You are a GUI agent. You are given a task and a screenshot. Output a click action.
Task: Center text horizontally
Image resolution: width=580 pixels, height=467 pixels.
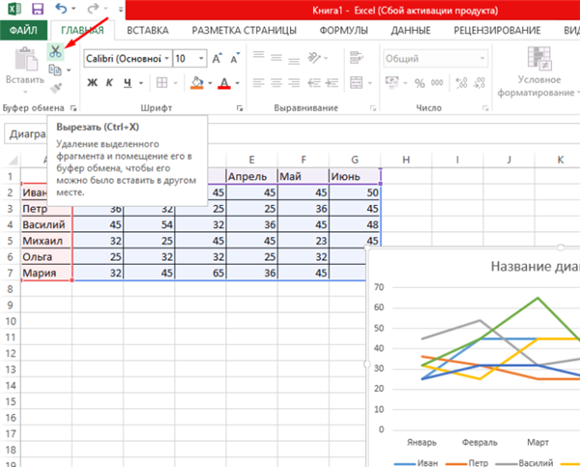click(276, 83)
